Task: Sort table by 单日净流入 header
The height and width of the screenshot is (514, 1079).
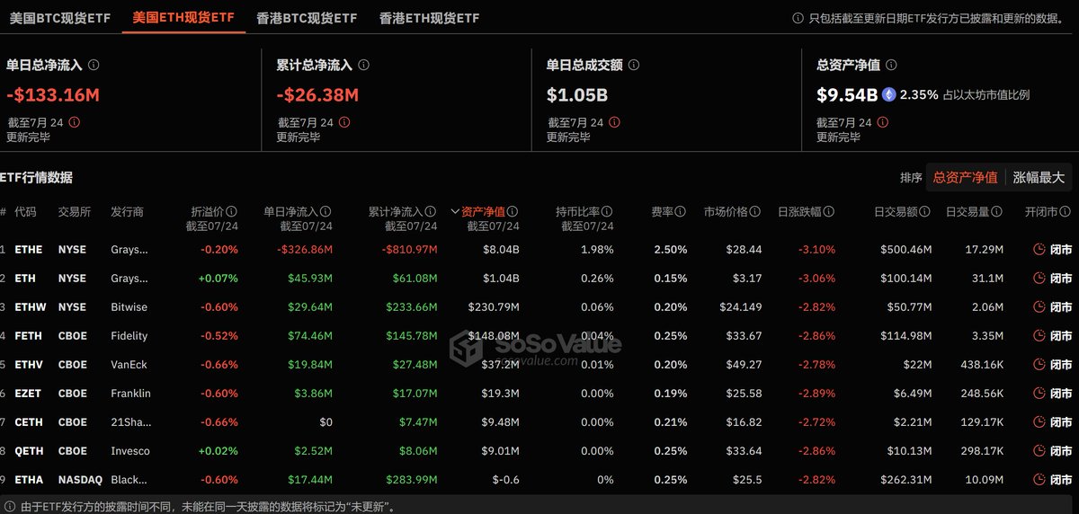Action: (290, 212)
